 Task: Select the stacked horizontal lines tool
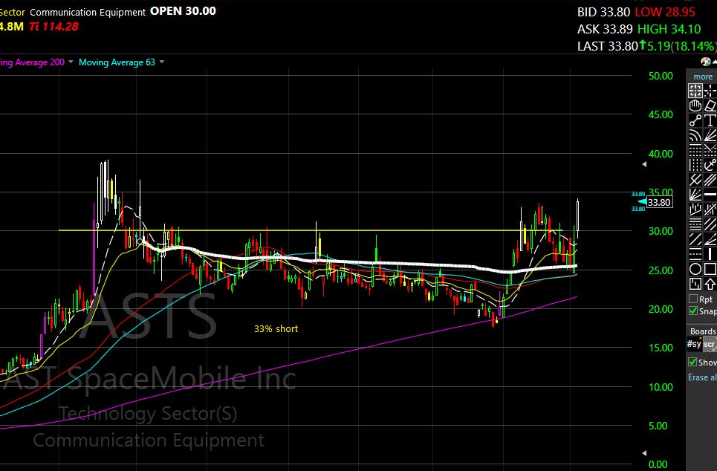click(x=695, y=224)
